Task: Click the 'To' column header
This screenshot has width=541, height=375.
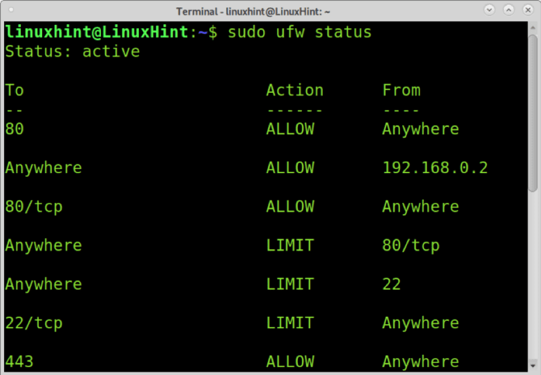Action: 14,90
